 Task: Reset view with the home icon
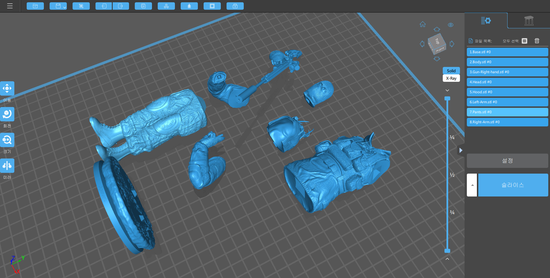click(x=423, y=24)
